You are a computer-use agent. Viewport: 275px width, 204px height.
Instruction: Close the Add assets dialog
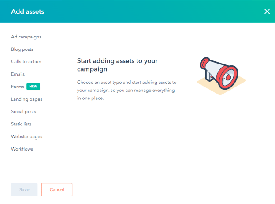pyautogui.click(x=267, y=11)
